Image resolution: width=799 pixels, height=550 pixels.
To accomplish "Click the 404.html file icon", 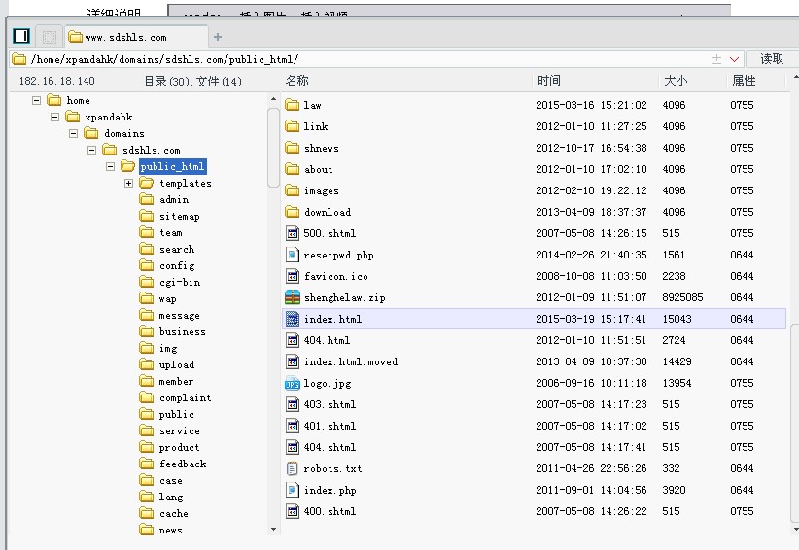I will point(292,340).
